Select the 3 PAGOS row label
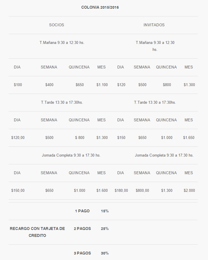Viewport: 208px width, 260px height. pyautogui.click(x=82, y=253)
